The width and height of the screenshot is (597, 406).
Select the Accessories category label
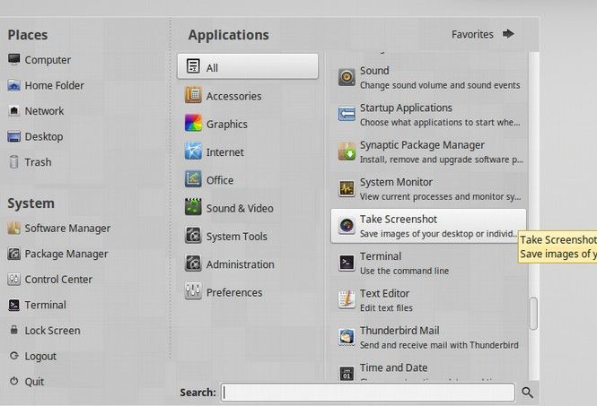pos(233,96)
